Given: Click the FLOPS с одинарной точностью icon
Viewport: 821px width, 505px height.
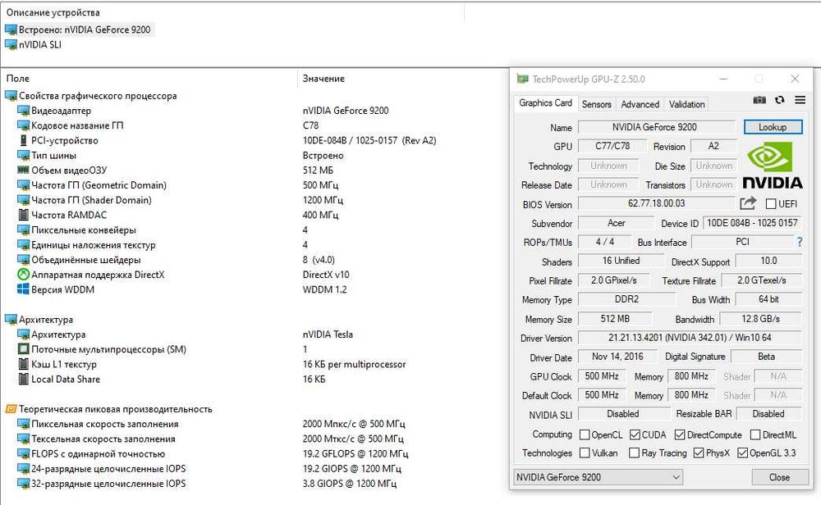Looking at the screenshot, I should [x=23, y=454].
